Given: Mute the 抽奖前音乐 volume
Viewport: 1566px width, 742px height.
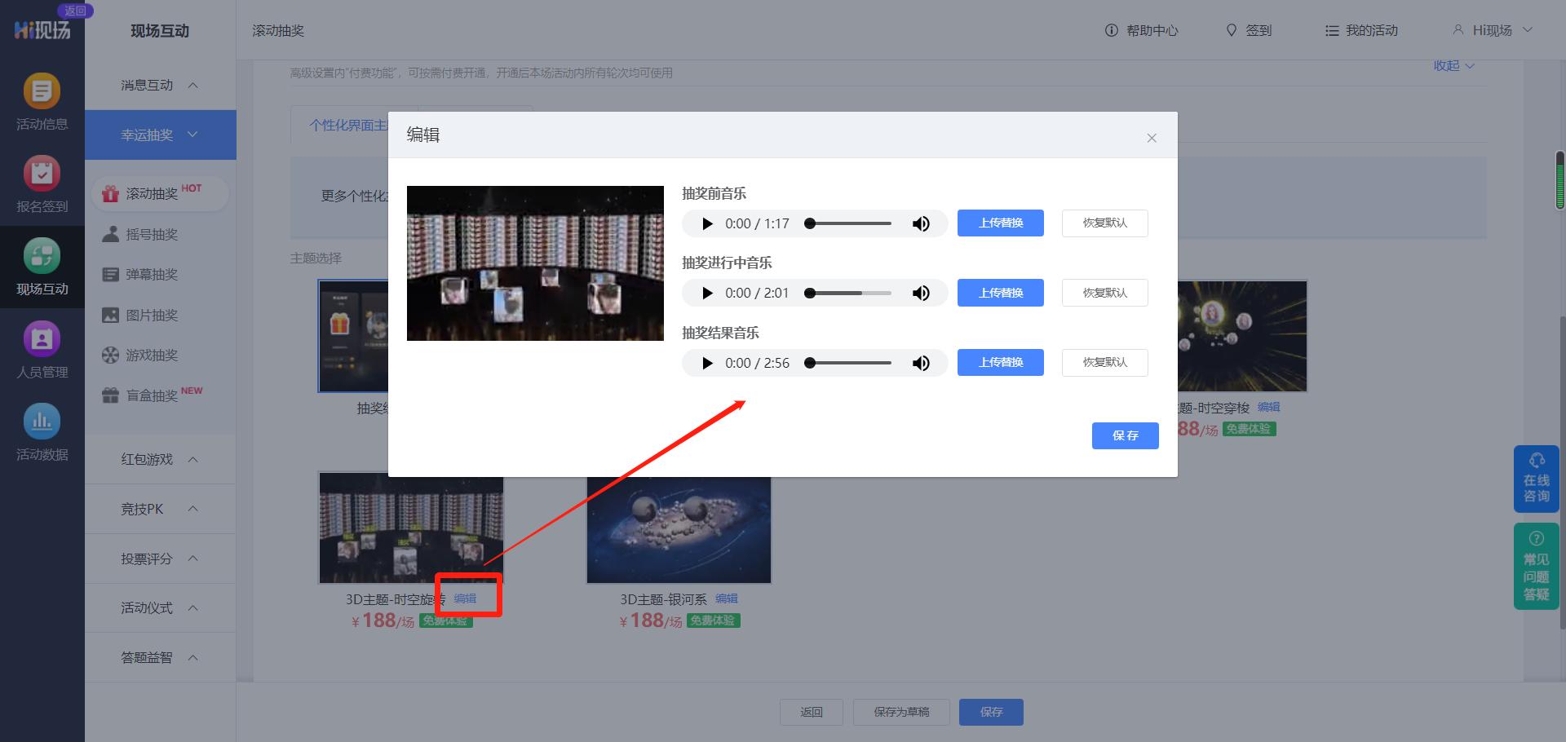Looking at the screenshot, I should [921, 223].
